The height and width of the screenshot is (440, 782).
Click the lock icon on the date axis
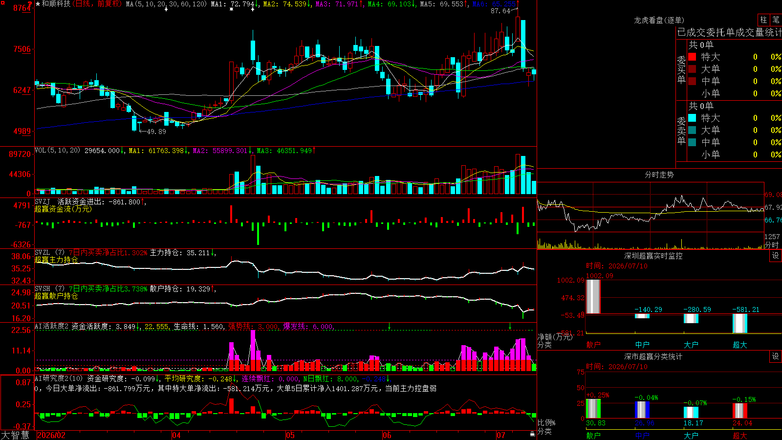pyautogui.click(x=532, y=434)
